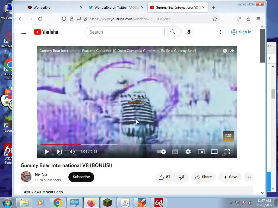Click the search magnifier button
This screenshot has width=278, height=208.
173,32
